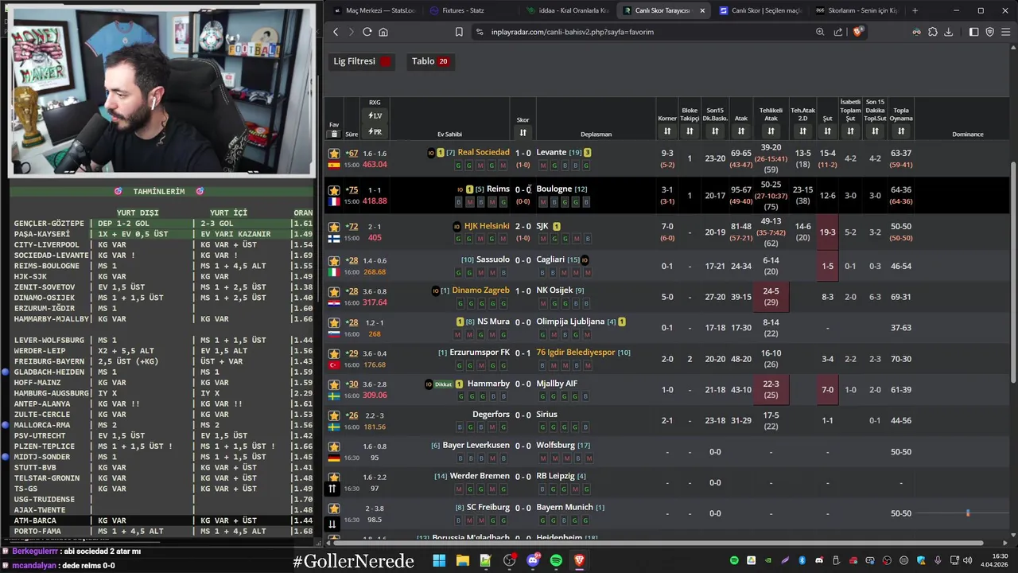Image resolution: width=1018 pixels, height=573 pixels.
Task: Sort table by Korner column
Action: click(x=667, y=131)
